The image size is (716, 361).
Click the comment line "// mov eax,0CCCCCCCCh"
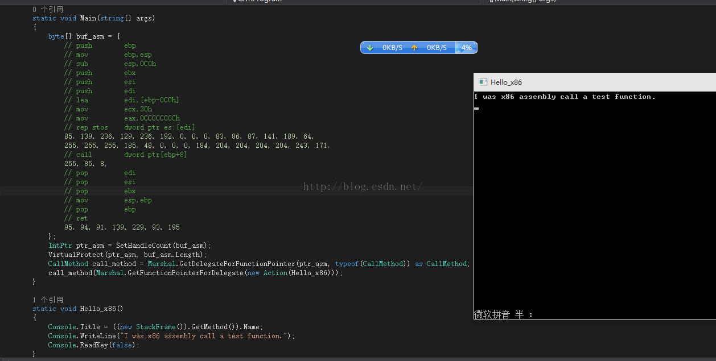122,118
